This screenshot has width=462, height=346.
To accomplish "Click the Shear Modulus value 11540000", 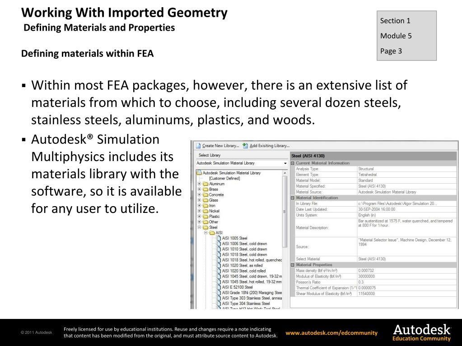I will pos(367,294).
